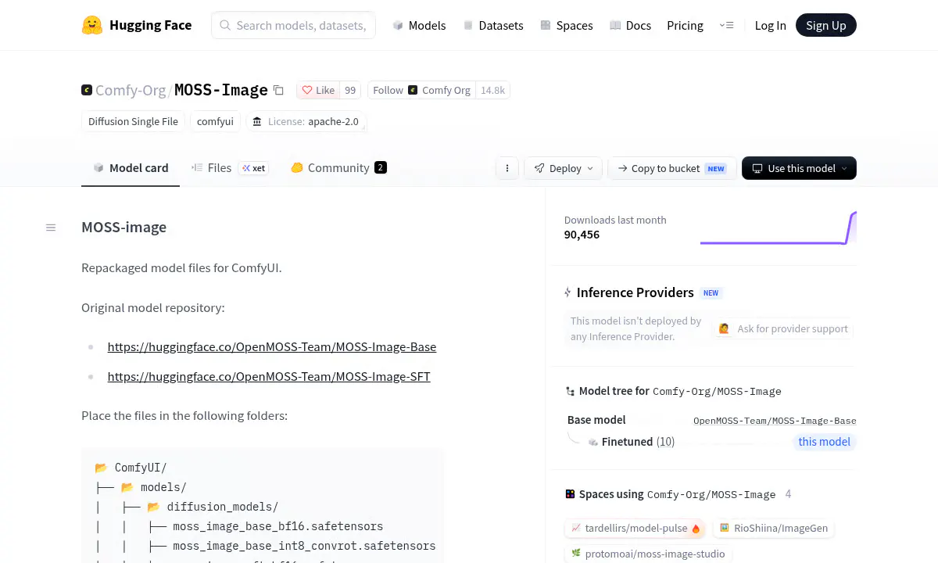The image size is (938, 563).
Task: Click the MOSS-Image repository title
Action: pyautogui.click(x=221, y=90)
